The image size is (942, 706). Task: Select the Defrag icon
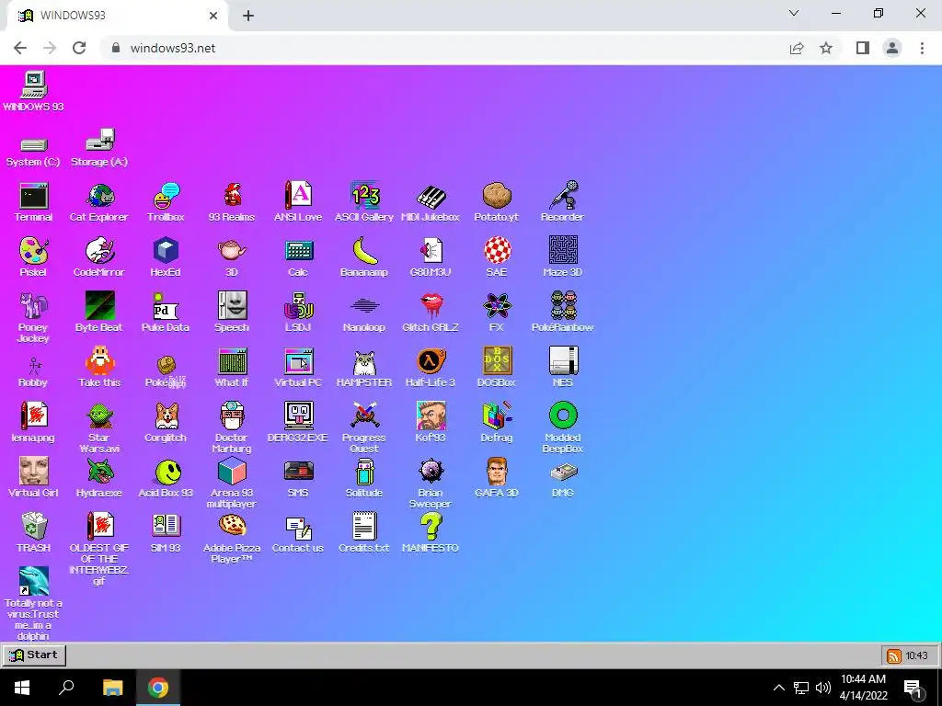[497, 416]
